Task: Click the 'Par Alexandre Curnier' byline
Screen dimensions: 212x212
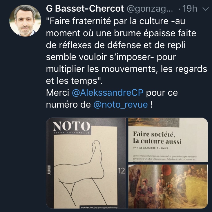Action: coord(151,148)
